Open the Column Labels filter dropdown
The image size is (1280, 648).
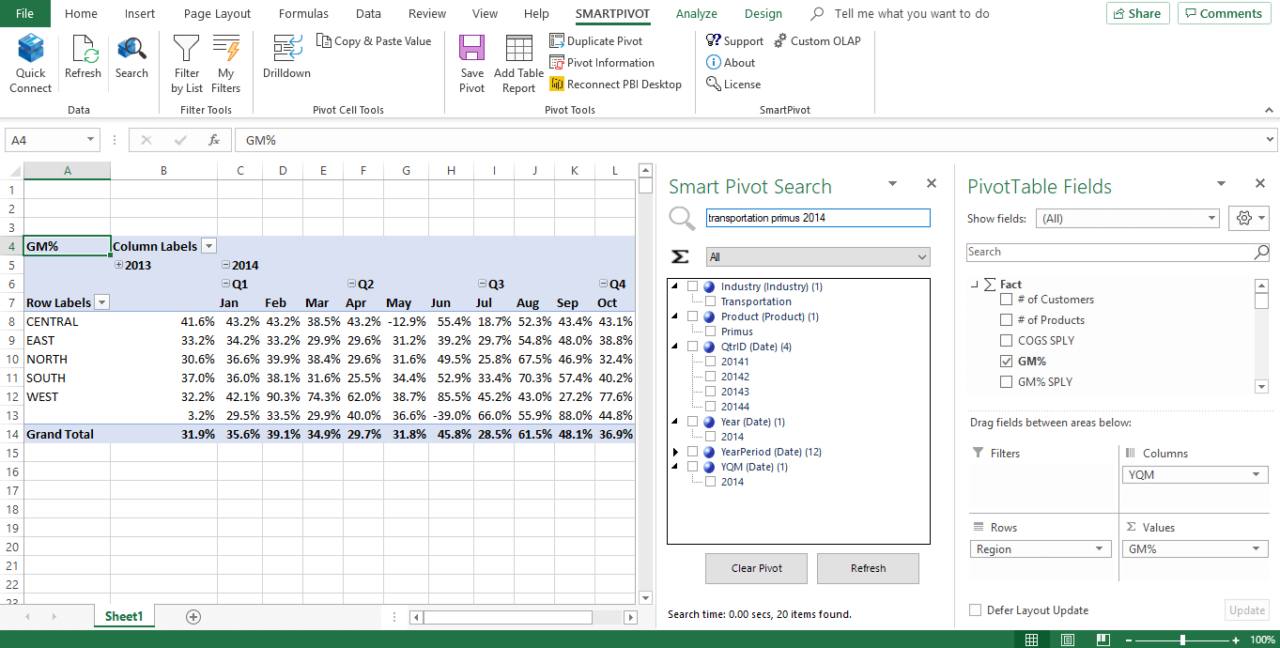coord(208,244)
